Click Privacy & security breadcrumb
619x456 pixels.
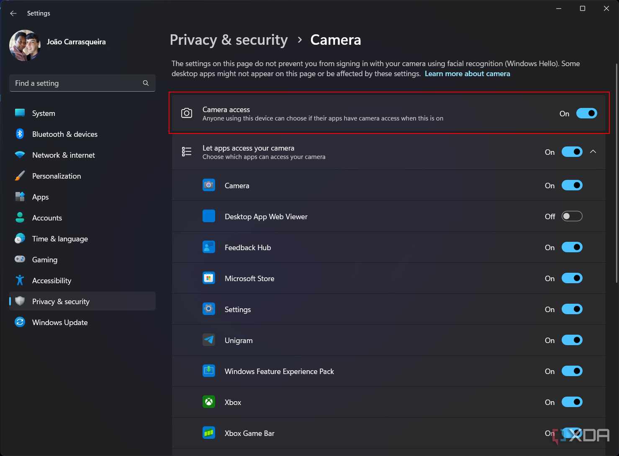[229, 40]
